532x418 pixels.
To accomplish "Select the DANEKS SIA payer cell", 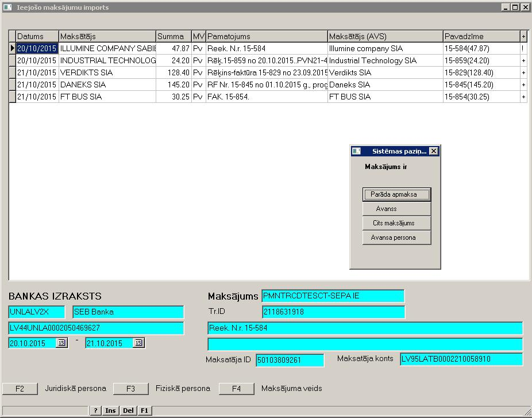I will point(107,85).
